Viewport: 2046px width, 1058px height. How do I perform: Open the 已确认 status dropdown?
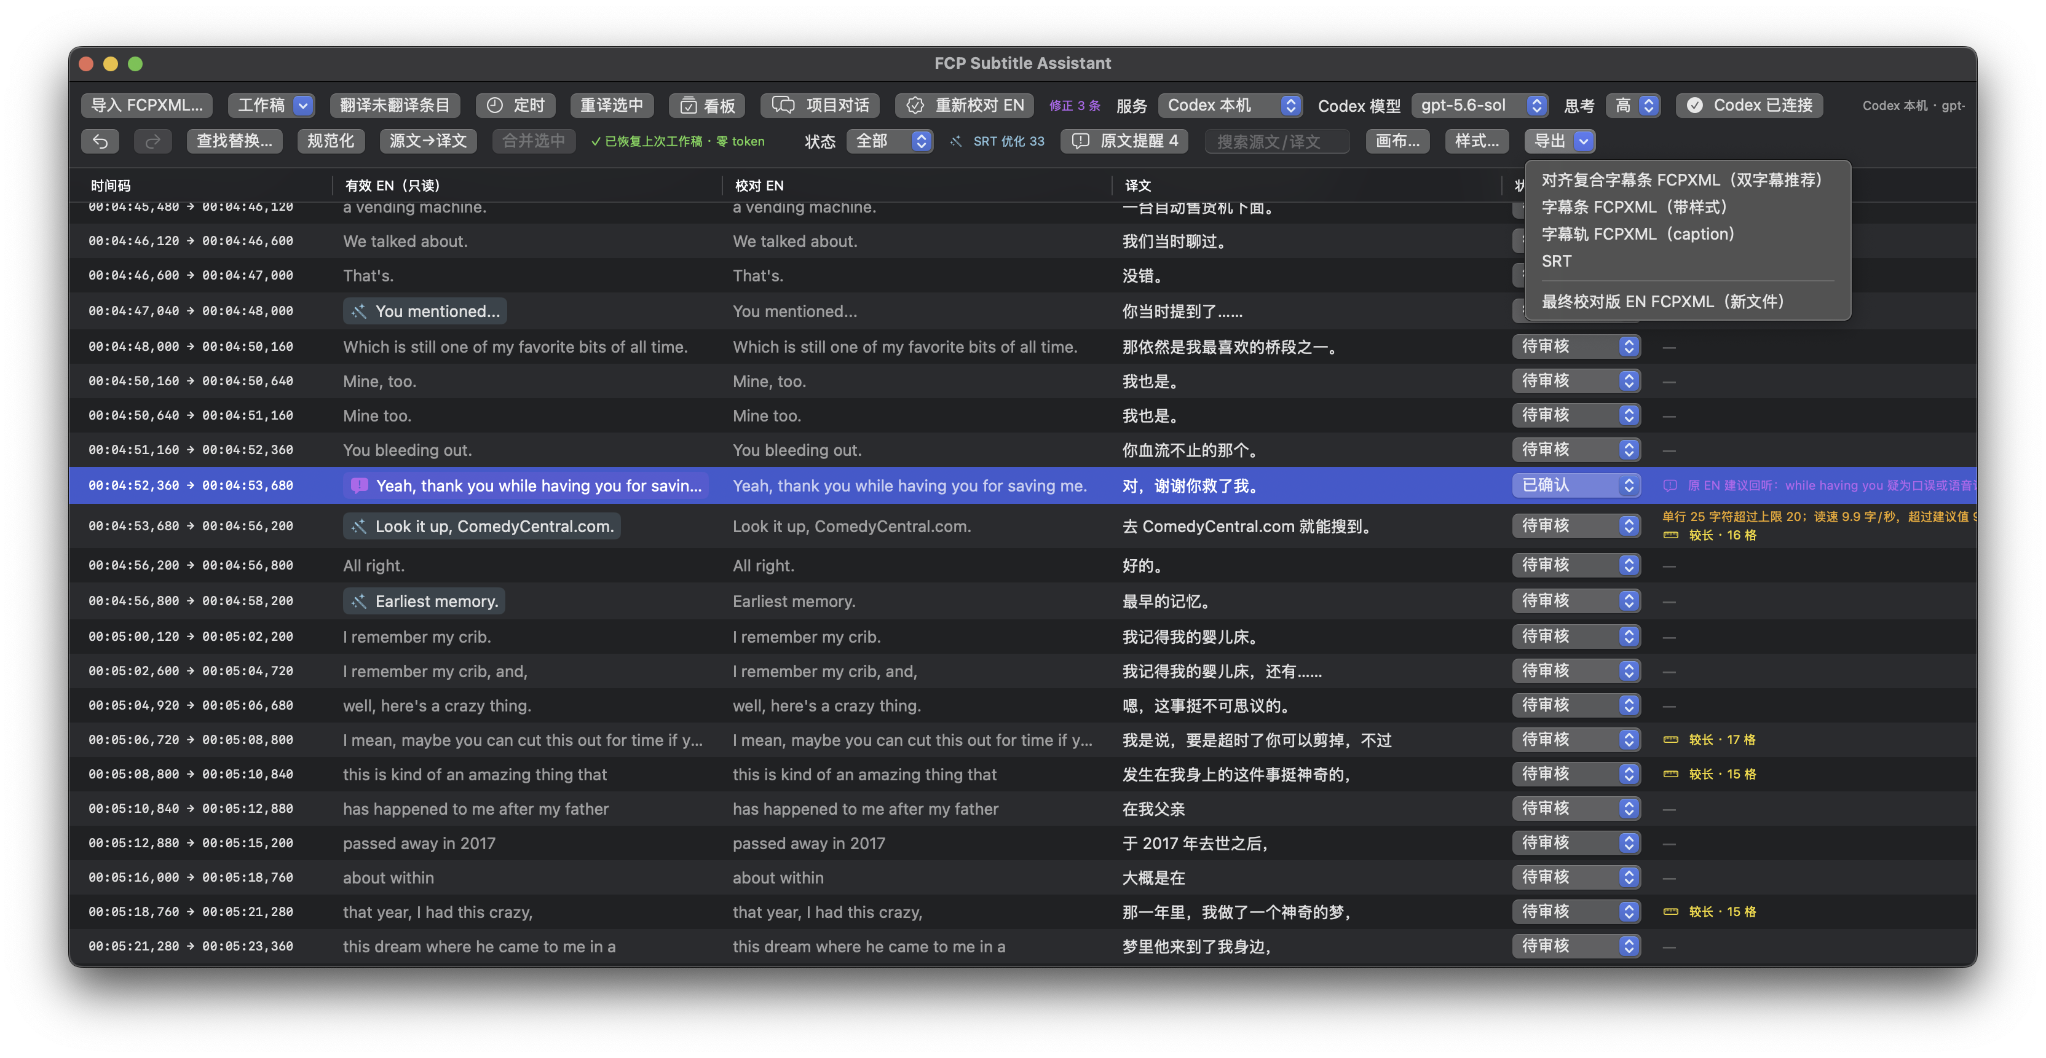(1576, 485)
